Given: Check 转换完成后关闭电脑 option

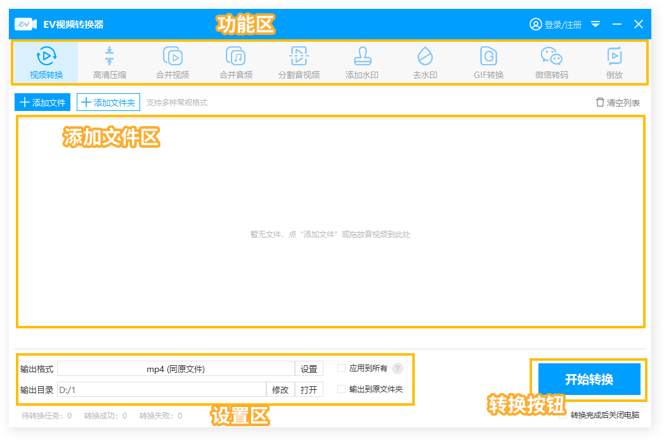Looking at the screenshot, I should (x=563, y=415).
